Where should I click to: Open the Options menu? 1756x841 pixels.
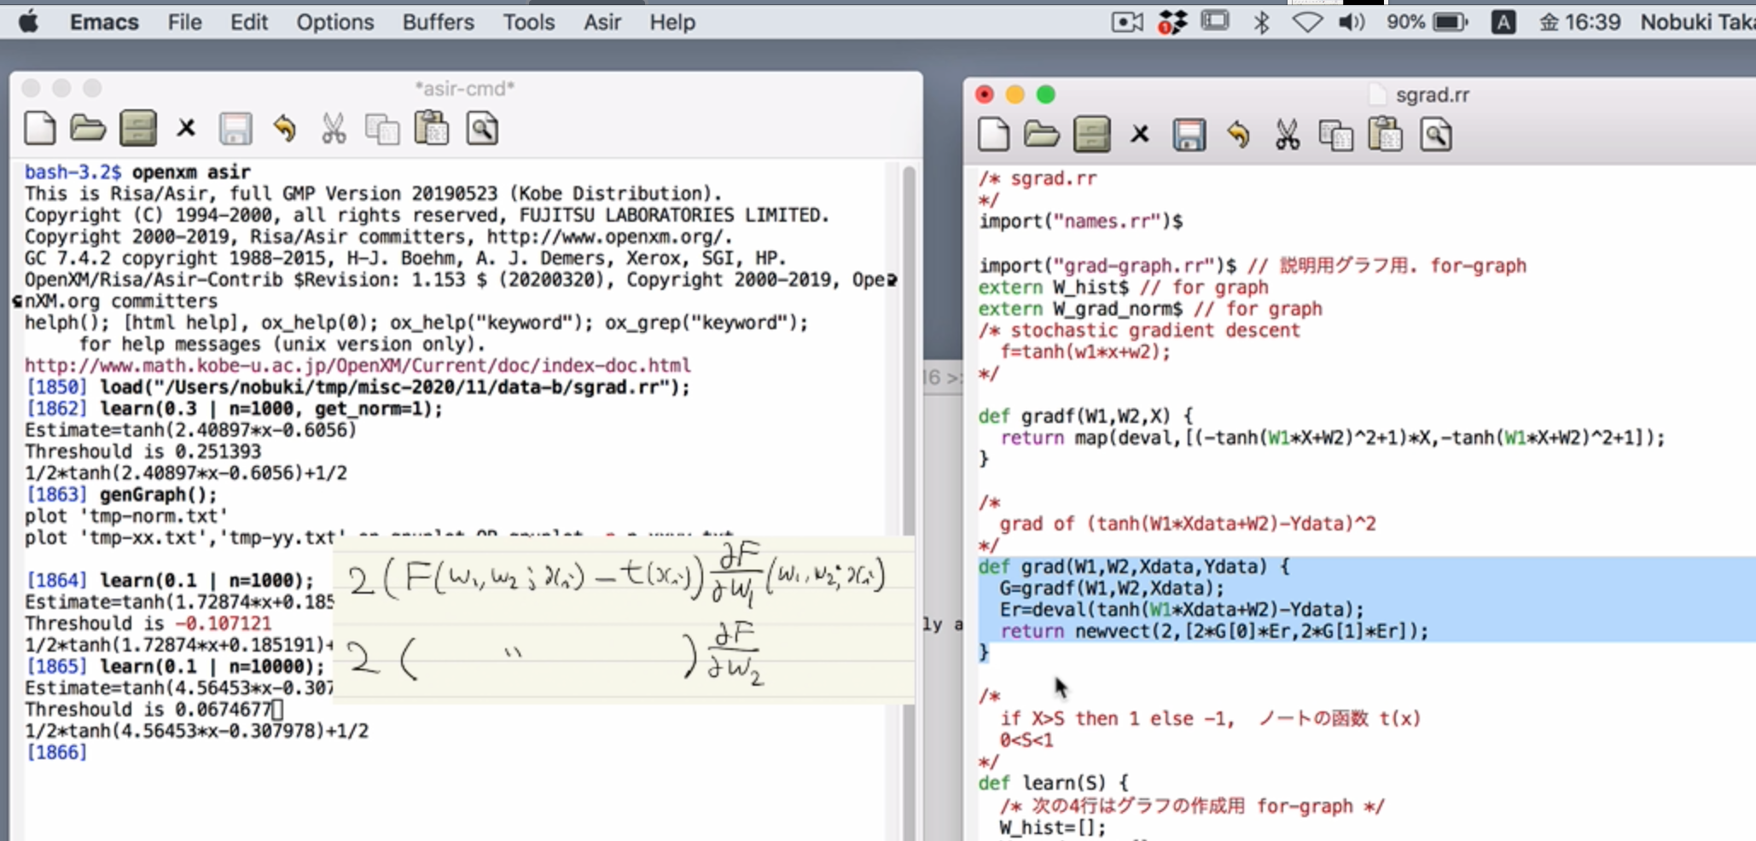click(335, 22)
